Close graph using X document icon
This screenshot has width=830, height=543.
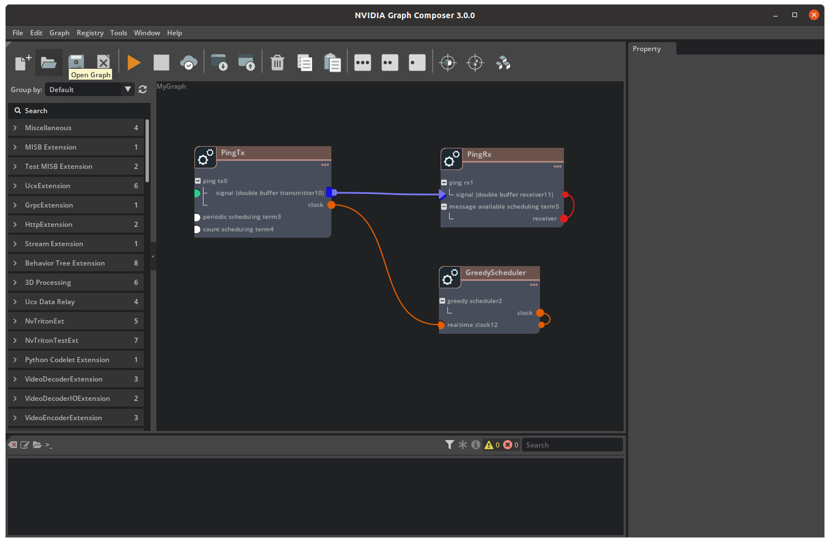(x=103, y=62)
